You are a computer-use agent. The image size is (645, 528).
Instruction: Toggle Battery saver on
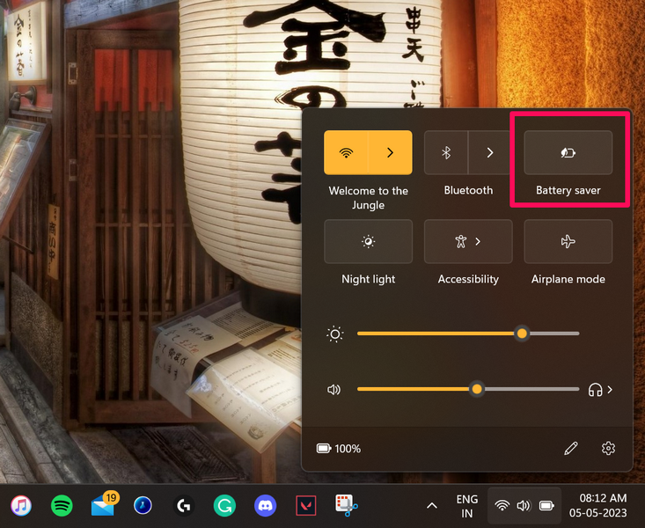(568, 153)
